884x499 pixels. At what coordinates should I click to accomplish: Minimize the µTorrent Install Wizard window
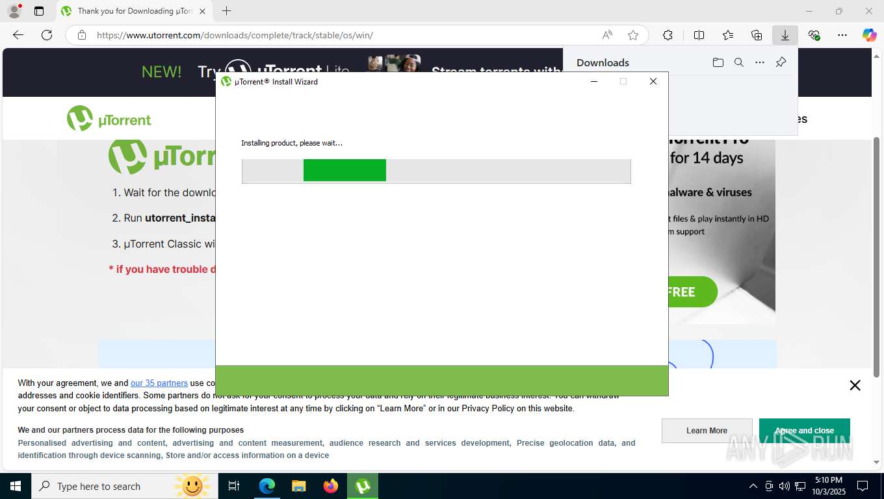pyautogui.click(x=594, y=81)
